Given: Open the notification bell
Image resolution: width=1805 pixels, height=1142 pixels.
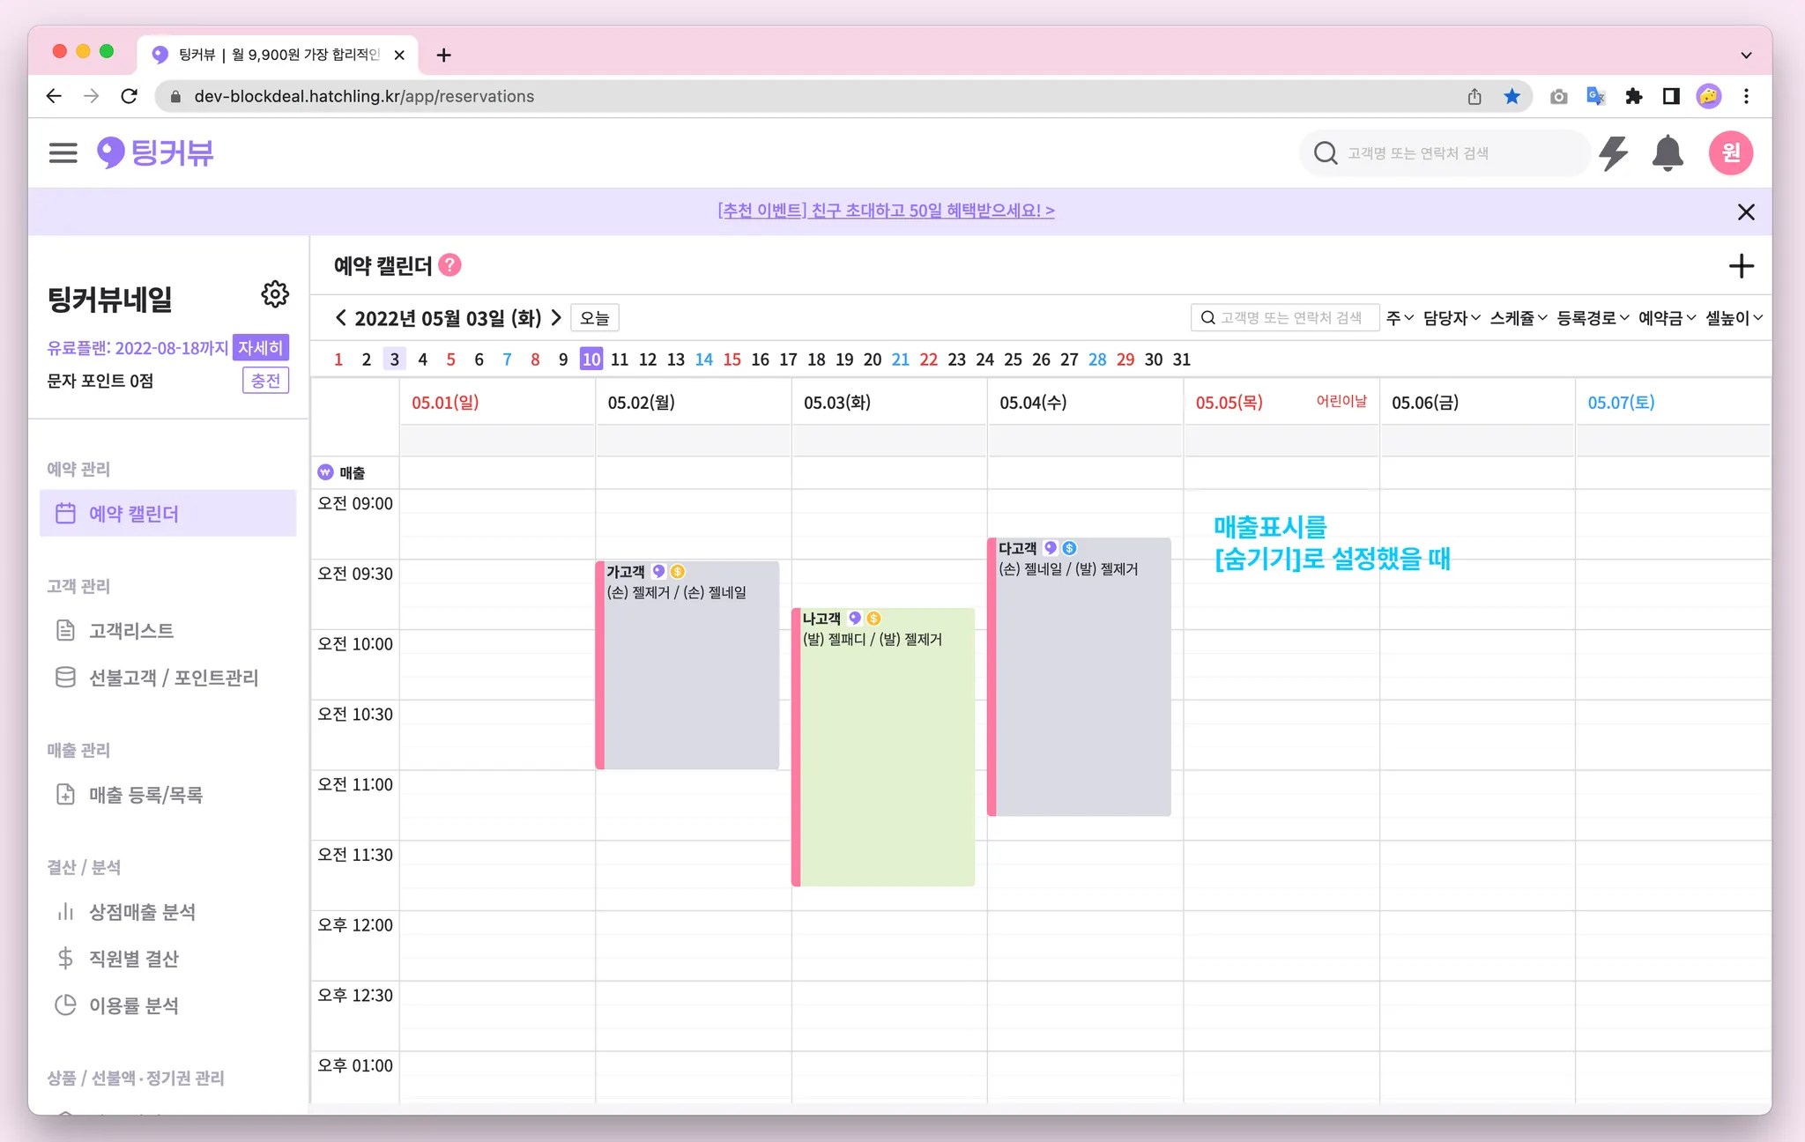Looking at the screenshot, I should click(1667, 153).
